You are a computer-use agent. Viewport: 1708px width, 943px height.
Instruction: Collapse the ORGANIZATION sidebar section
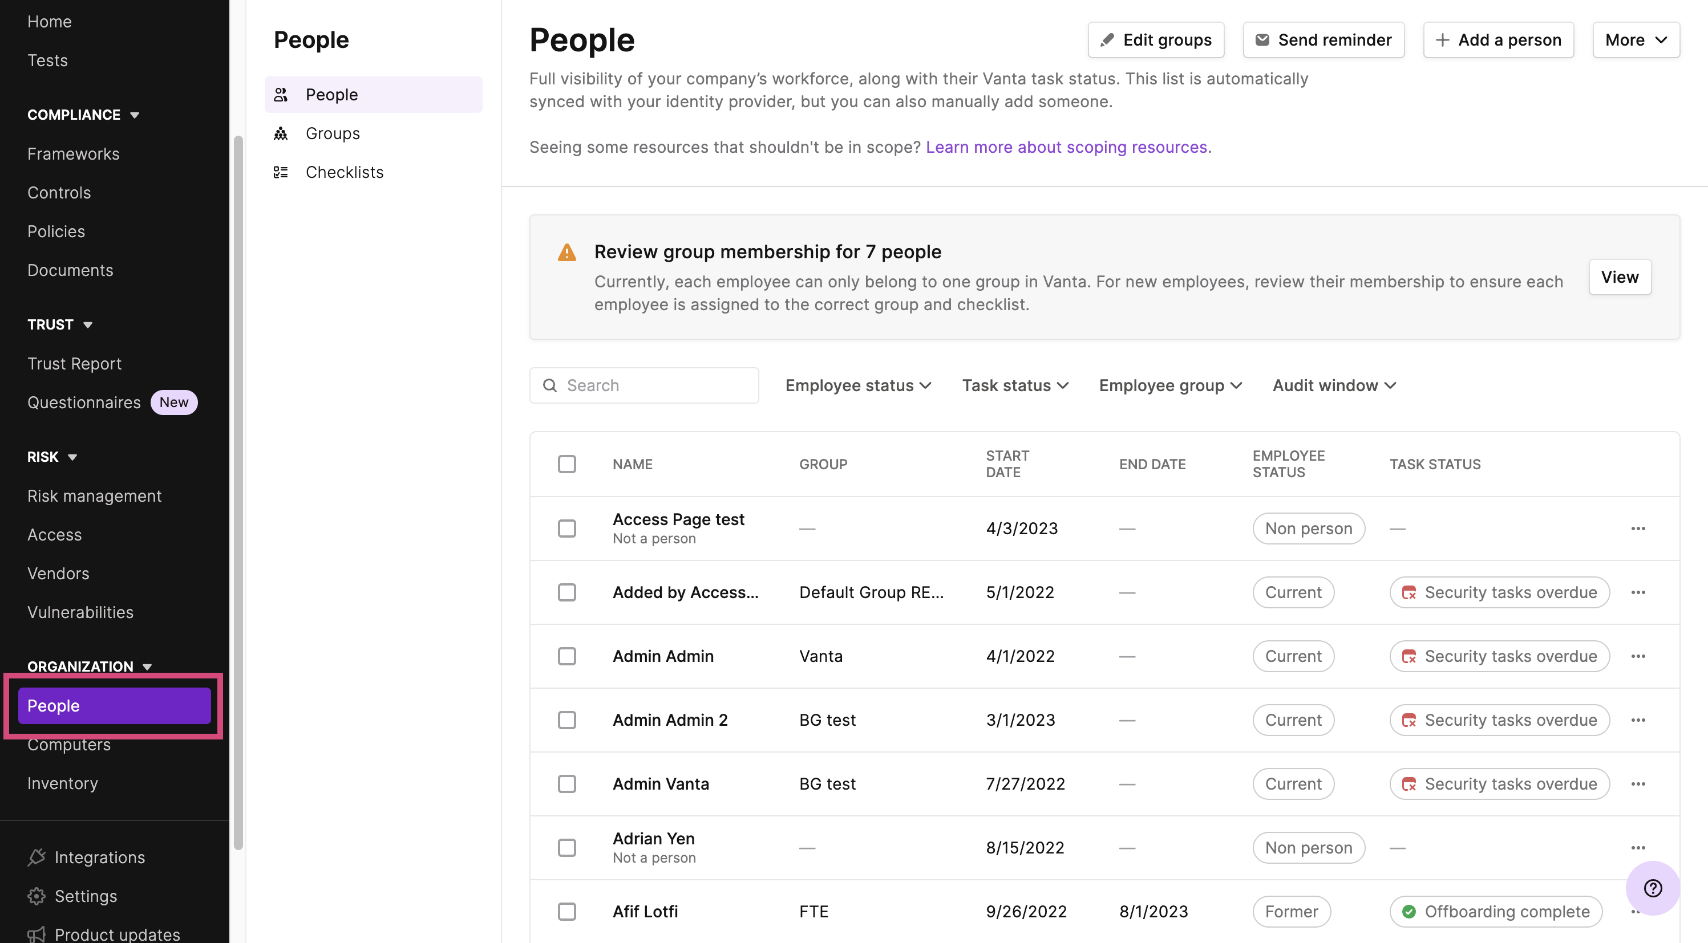[x=90, y=666]
